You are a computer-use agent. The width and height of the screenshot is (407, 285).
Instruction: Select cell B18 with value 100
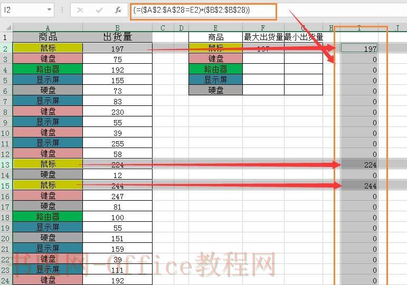[117, 217]
